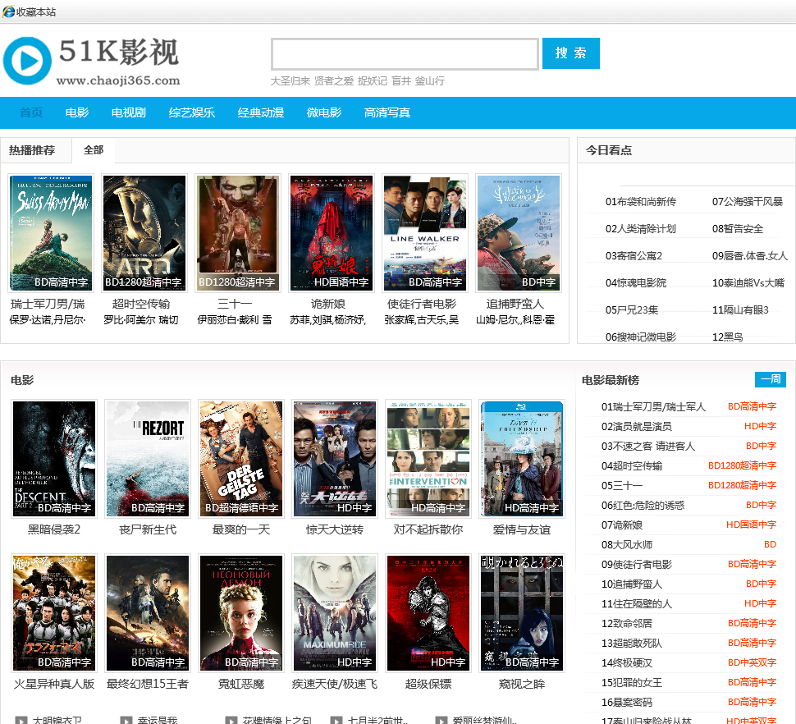Screen dimensions: 796x724
Task: Click ranking entry 03不速之客 请进客人
Action: [647, 447]
